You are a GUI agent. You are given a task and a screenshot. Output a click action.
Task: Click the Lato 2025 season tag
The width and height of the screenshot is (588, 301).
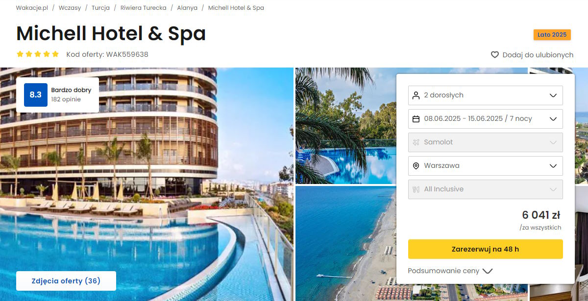pos(552,35)
